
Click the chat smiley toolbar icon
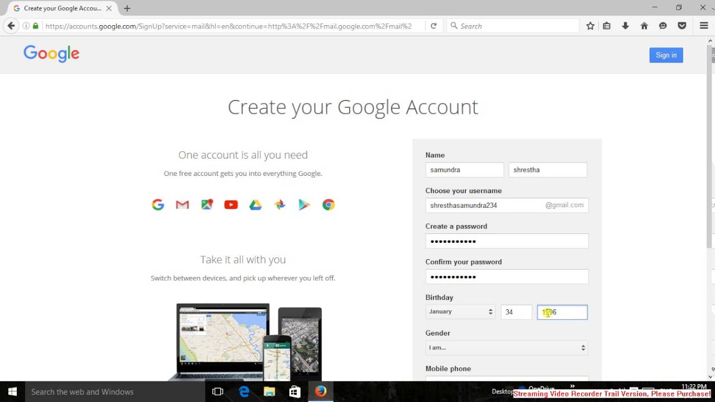[663, 26]
